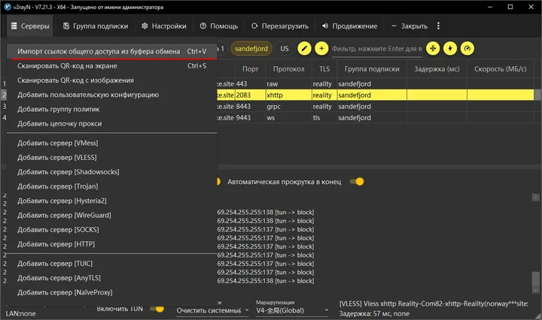Select Добавить цепочку прокси

(x=112, y=124)
